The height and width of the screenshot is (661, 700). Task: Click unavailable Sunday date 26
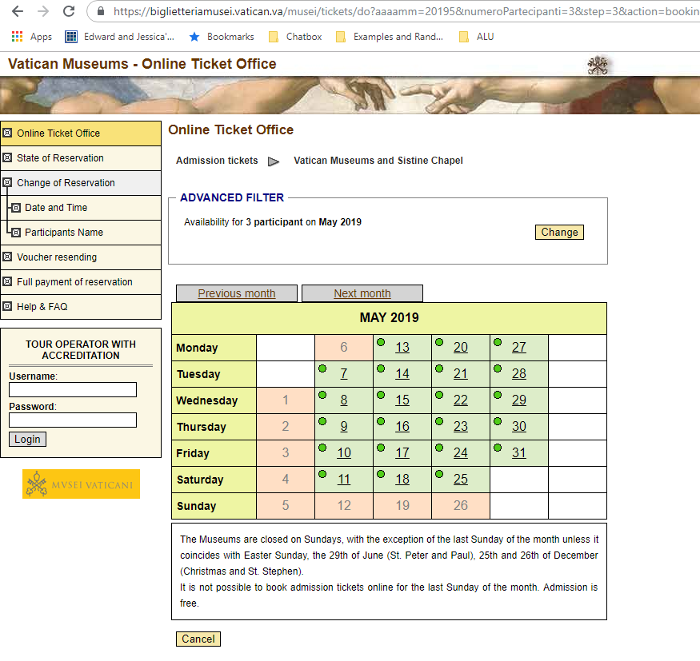point(461,505)
